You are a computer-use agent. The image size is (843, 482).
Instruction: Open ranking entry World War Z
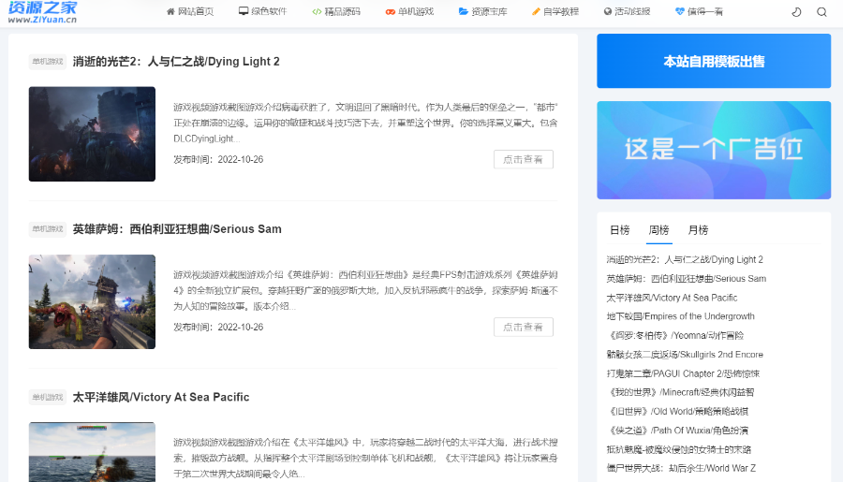click(681, 468)
